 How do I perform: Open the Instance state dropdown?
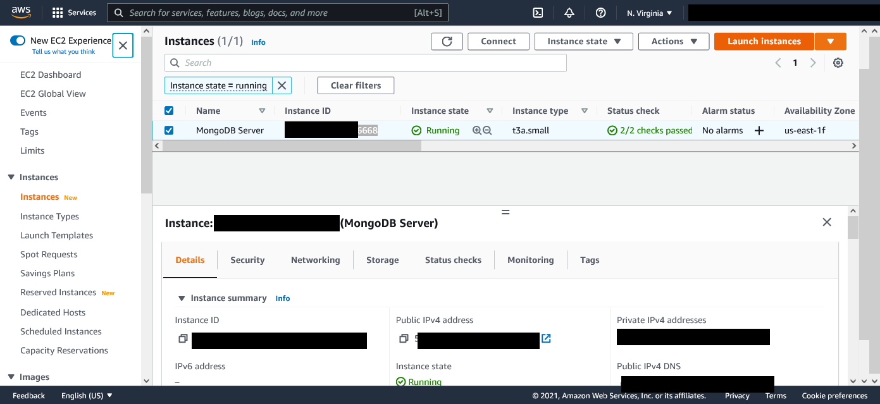583,41
